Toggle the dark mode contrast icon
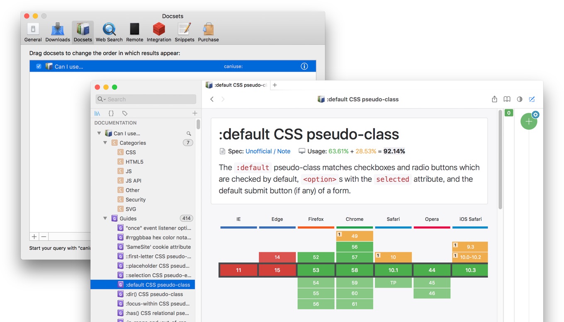The width and height of the screenshot is (564, 322). tap(520, 99)
